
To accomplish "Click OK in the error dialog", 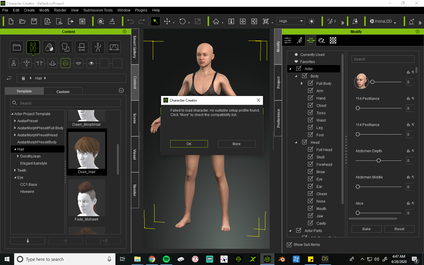I will pos(189,144).
